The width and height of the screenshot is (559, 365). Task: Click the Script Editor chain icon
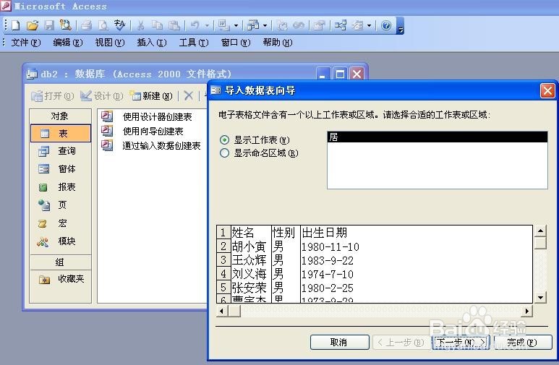[x=299, y=25]
